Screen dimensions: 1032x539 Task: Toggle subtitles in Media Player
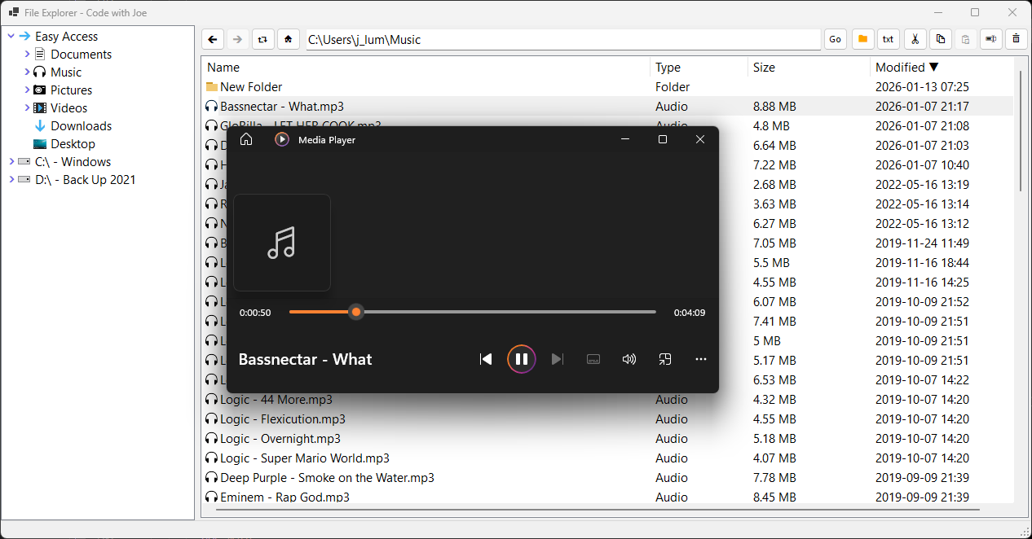point(593,358)
